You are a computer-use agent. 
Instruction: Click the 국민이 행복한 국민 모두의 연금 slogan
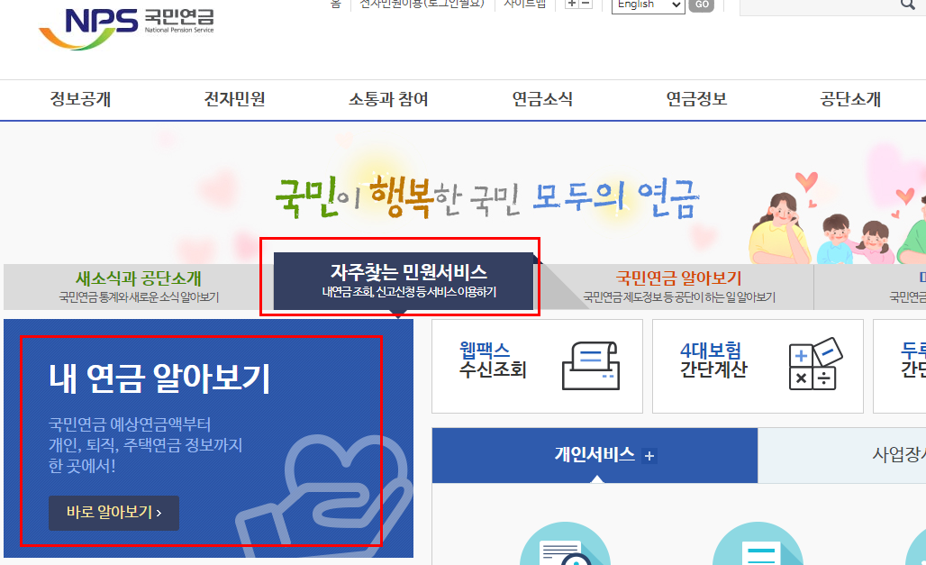[x=488, y=196]
